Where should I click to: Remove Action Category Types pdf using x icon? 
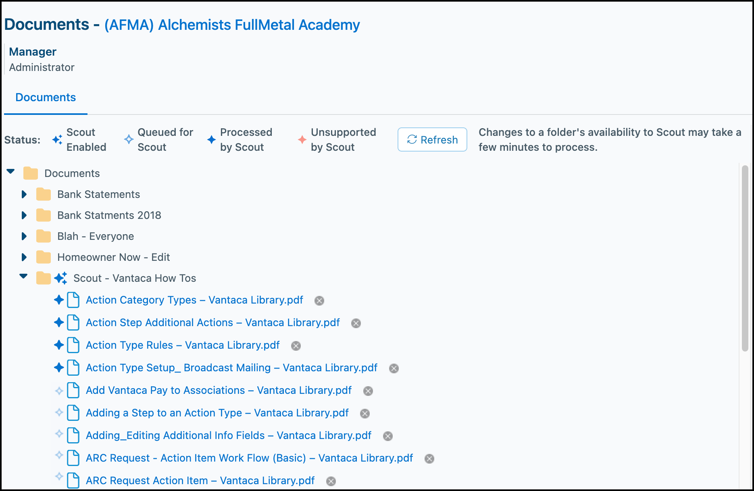click(x=319, y=301)
